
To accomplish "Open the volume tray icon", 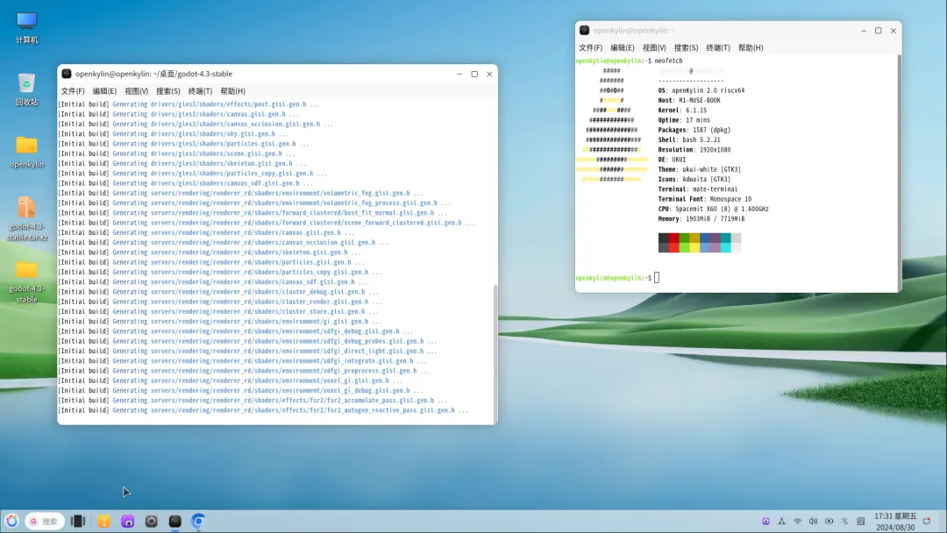I will coord(813,522).
